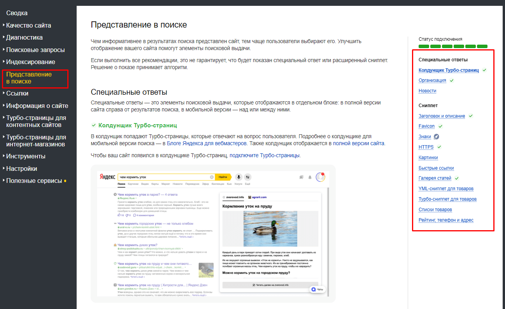This screenshot has width=505, height=309.
Task: Open Рейтинг, телефон и адрес link
Action: 446,220
